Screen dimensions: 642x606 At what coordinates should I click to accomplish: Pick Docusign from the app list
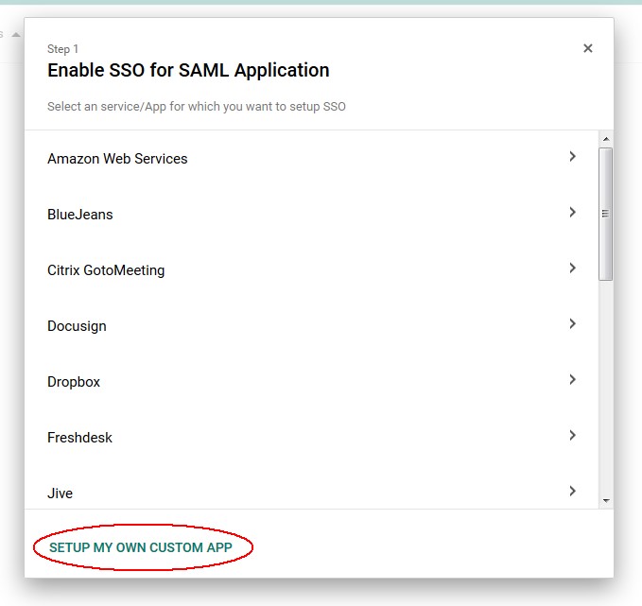(x=77, y=326)
